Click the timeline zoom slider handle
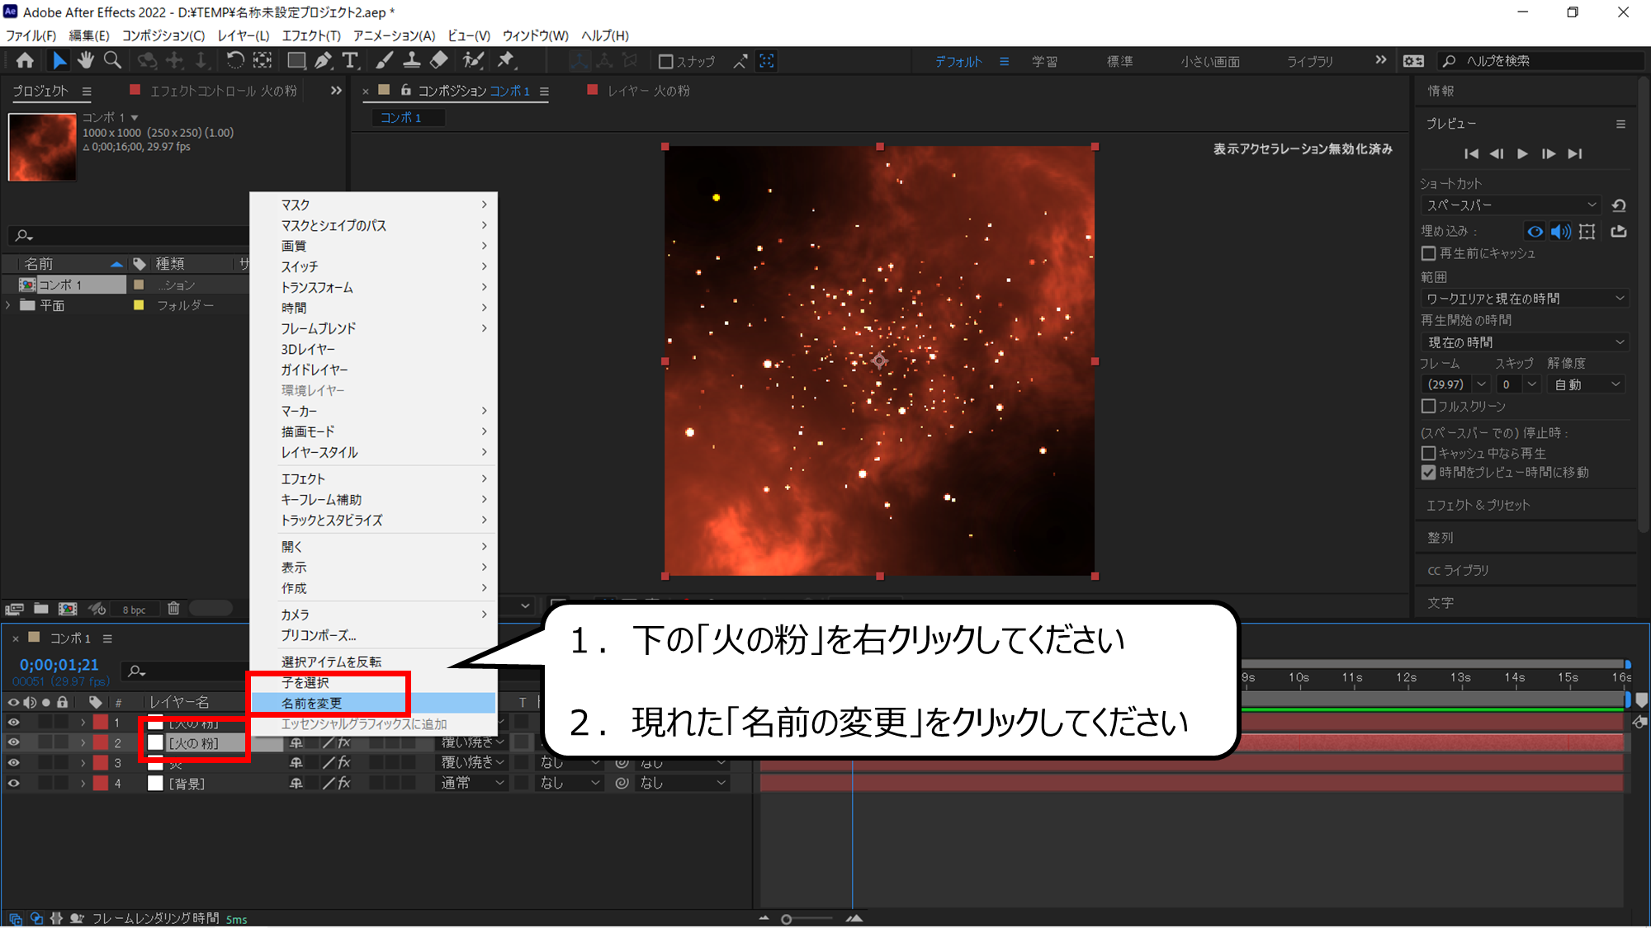This screenshot has height=928, width=1651. 787,919
